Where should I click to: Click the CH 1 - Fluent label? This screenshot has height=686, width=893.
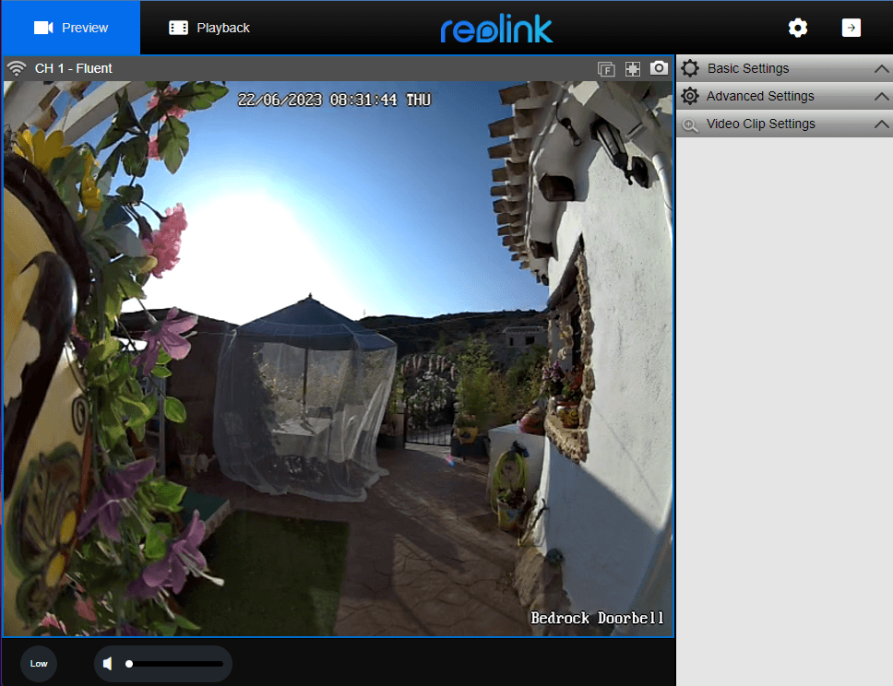[x=74, y=68]
